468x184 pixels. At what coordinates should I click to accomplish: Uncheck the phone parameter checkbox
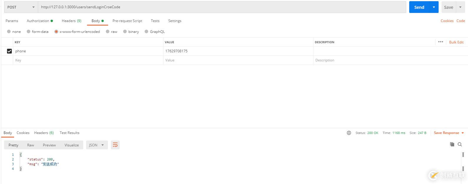[9, 51]
